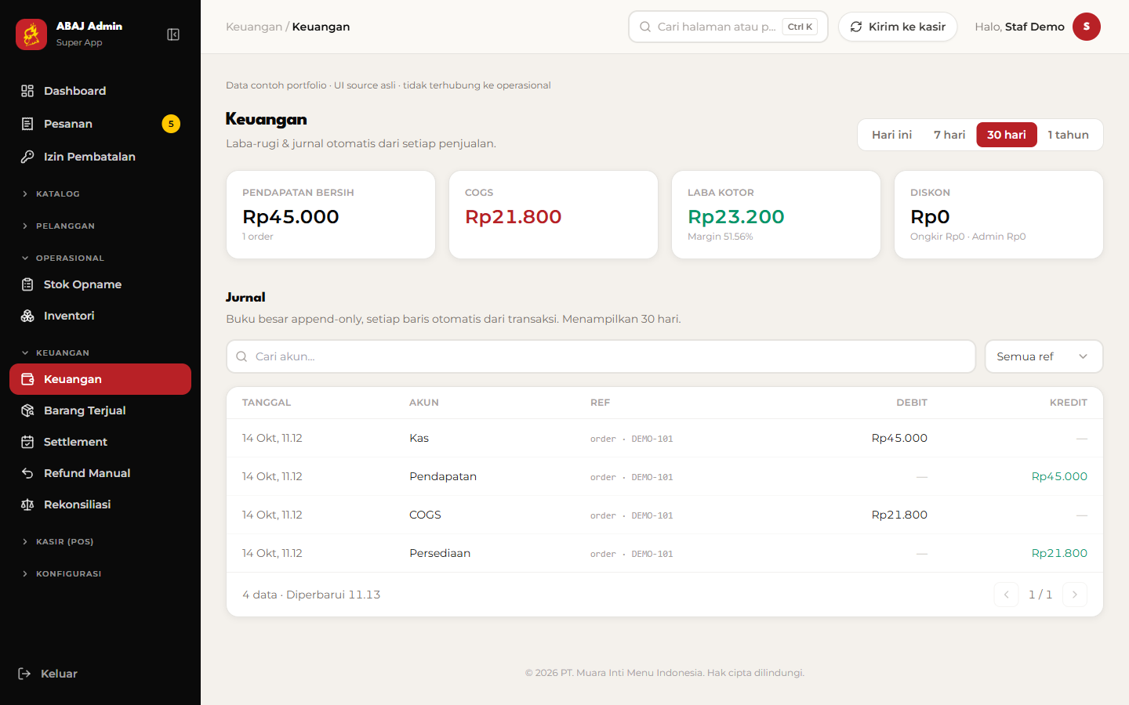1129x705 pixels.
Task: Select the Kas journal row
Action: point(665,438)
